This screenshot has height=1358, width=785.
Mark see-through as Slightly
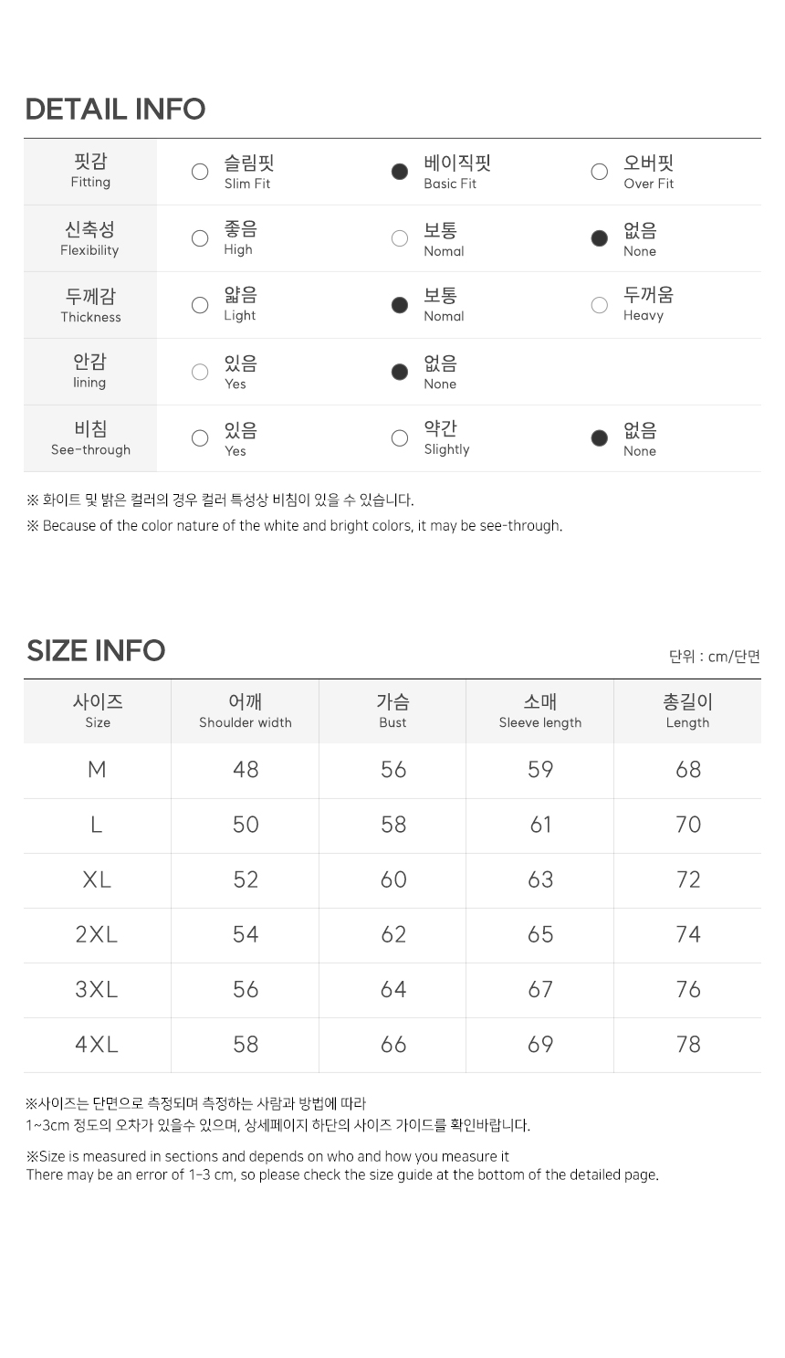400,438
